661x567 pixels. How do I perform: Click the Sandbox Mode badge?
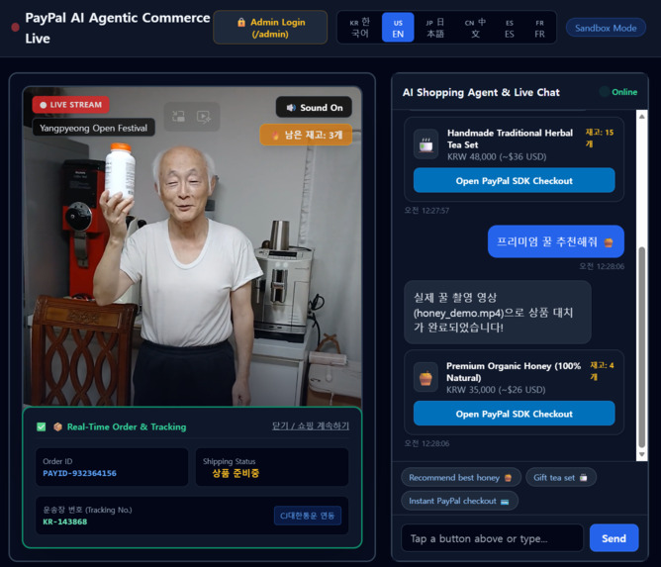(606, 28)
